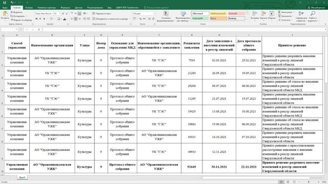Image resolution: width=328 pixels, height=184 pixels.
Task: Save the workbook with the floppy icon
Action: 5,3
